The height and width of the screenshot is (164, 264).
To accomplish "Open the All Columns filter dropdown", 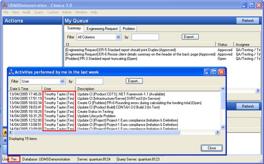I will (119, 37).
